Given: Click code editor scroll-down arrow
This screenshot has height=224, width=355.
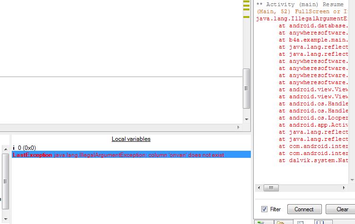Looking at the screenshot, I should pyautogui.click(x=246, y=119).
